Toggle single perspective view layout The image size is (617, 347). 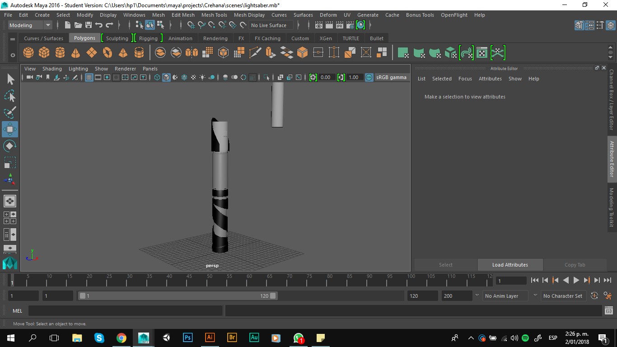coord(10,201)
